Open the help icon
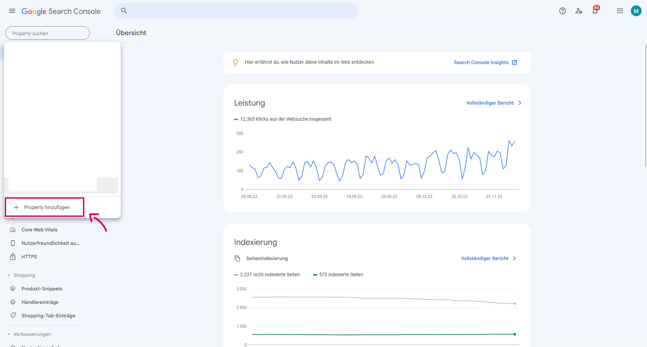The image size is (647, 347). (562, 10)
